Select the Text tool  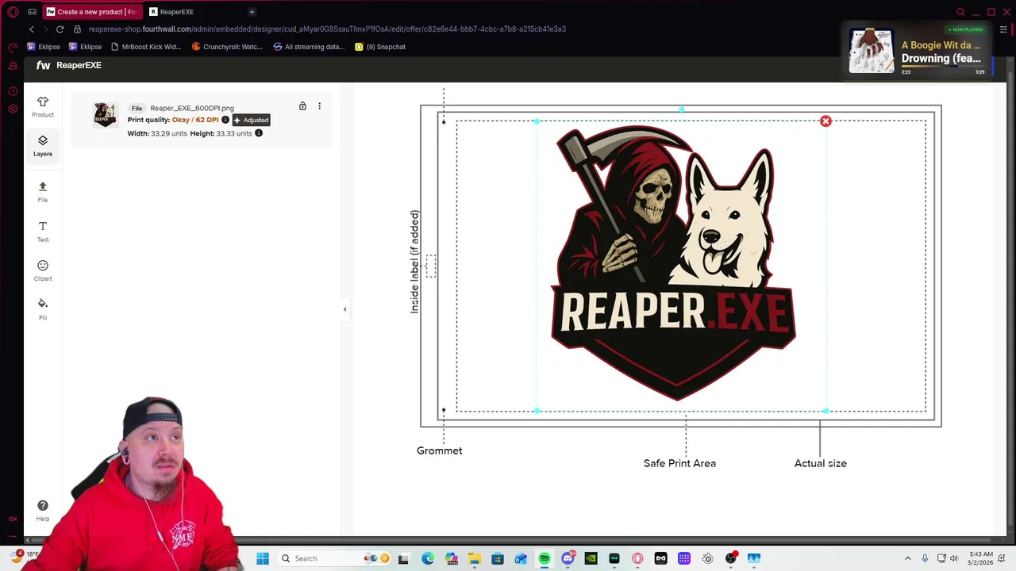[43, 231]
